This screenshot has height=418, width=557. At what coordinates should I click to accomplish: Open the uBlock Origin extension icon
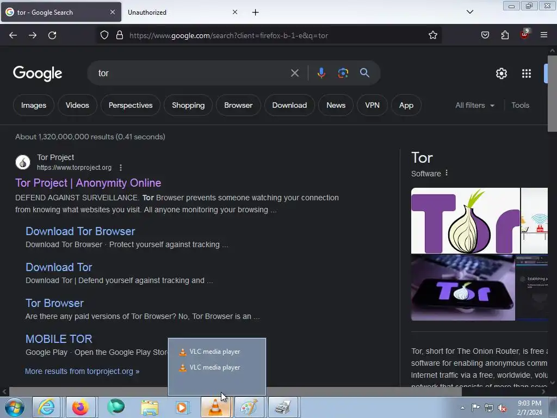(525, 34)
